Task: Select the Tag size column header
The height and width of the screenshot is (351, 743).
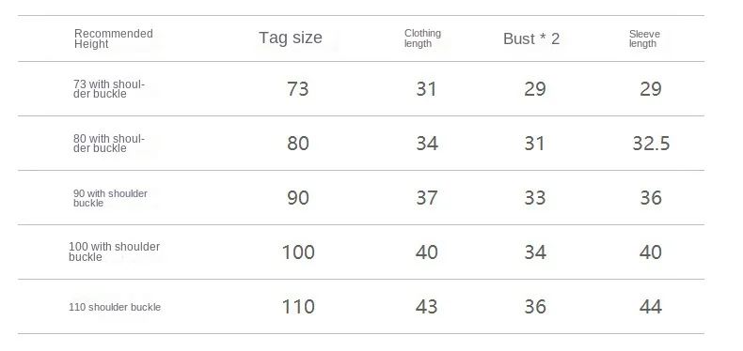Action: [291, 38]
